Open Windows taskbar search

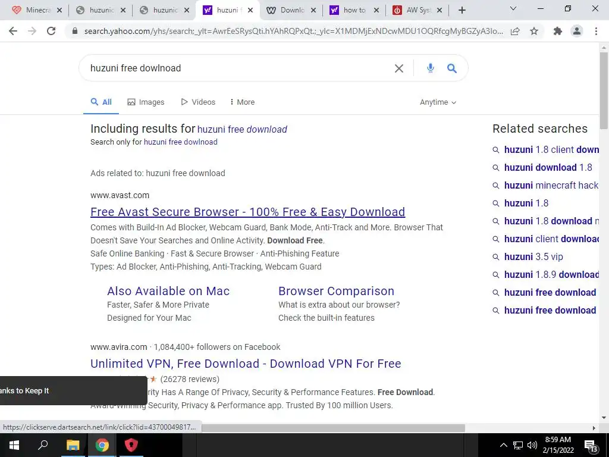[43, 445]
